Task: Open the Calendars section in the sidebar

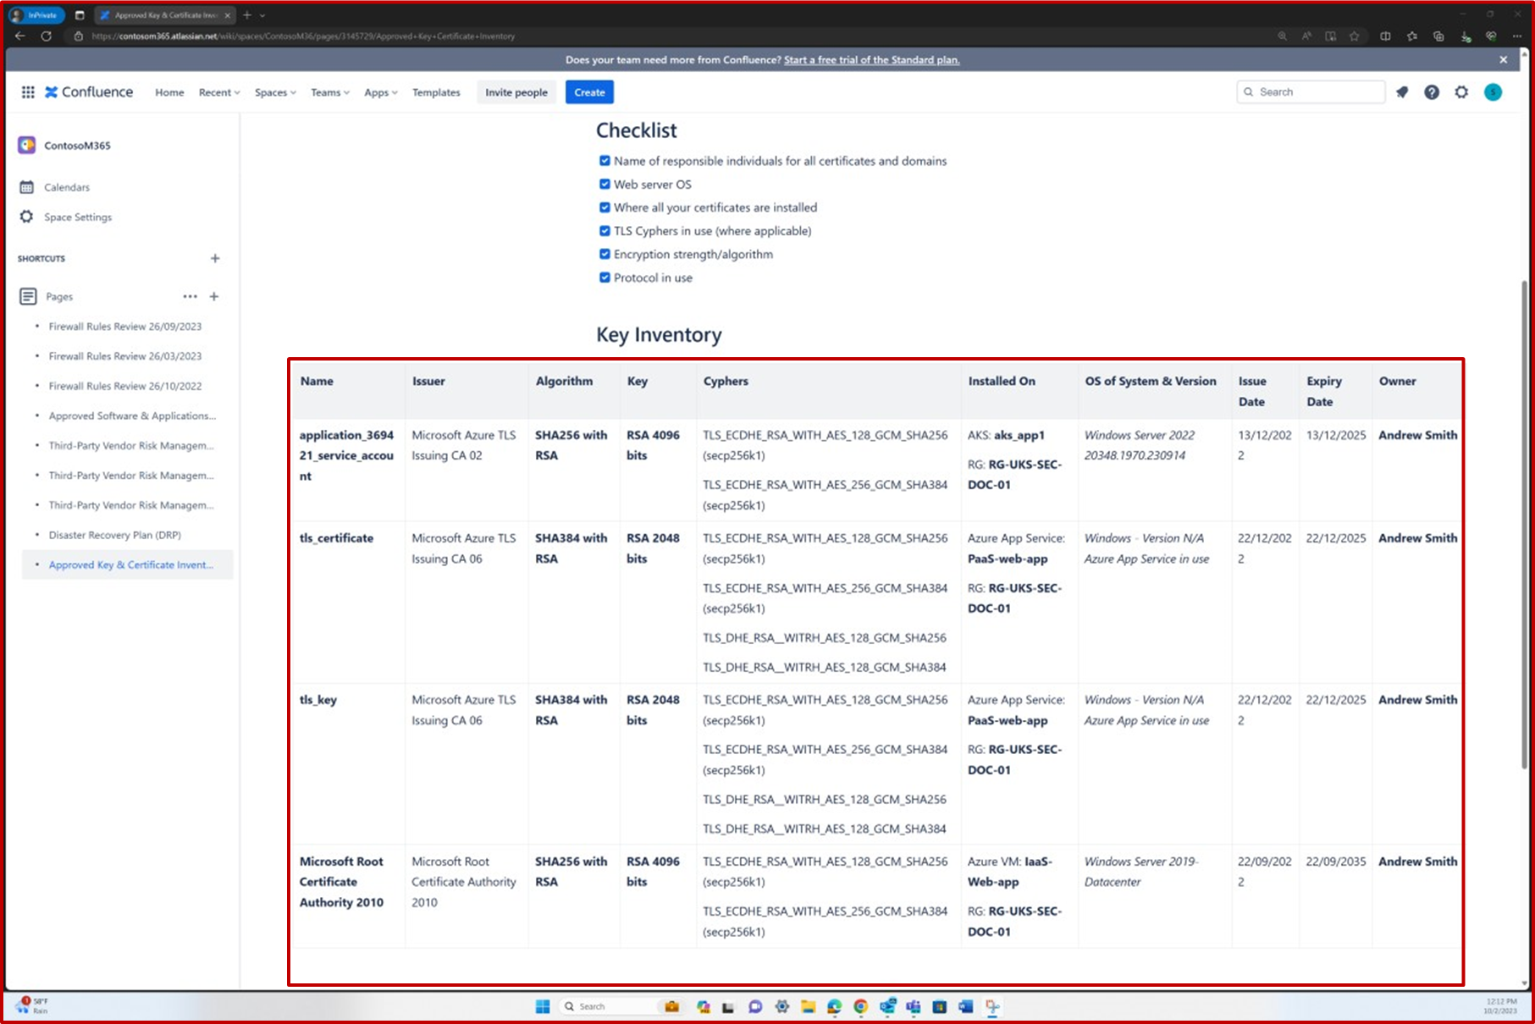Action: [67, 187]
